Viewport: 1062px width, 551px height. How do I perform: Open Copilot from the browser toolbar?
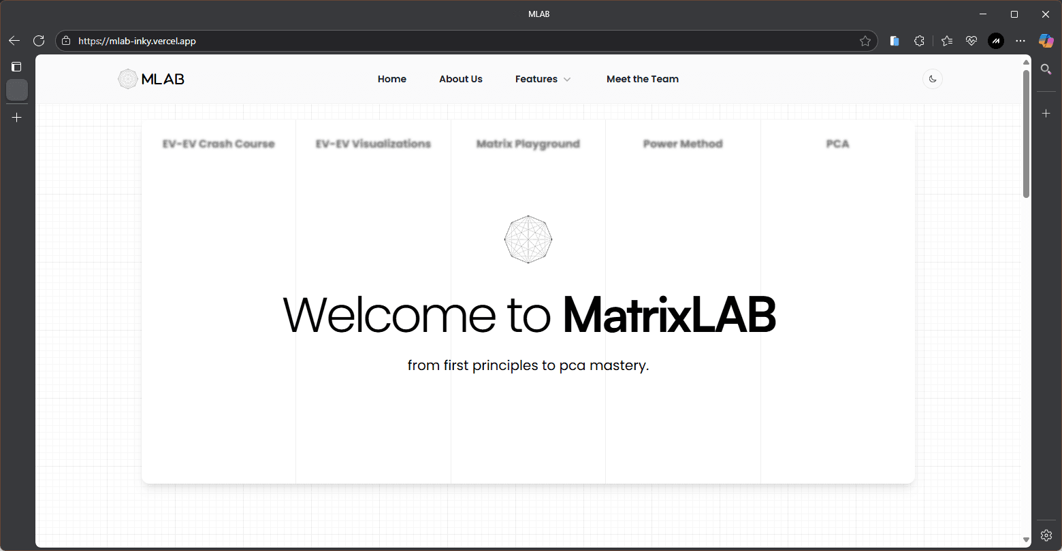pos(1046,41)
